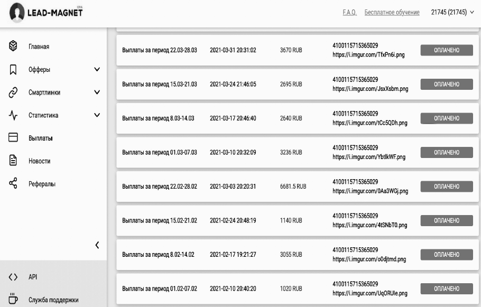Select Новости in the sidebar menu
The width and height of the screenshot is (481, 307).
[40, 161]
